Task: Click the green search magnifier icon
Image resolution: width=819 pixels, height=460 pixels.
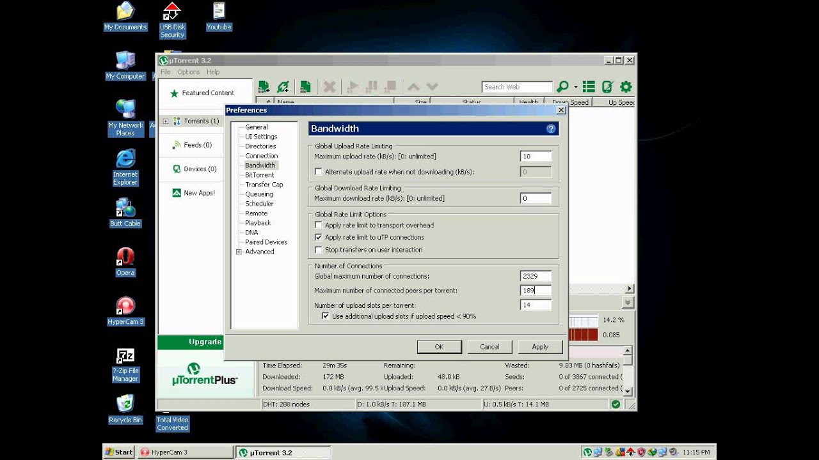Action: 563,87
